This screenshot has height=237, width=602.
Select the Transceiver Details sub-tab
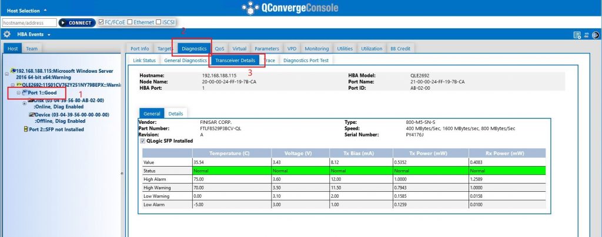(x=235, y=60)
